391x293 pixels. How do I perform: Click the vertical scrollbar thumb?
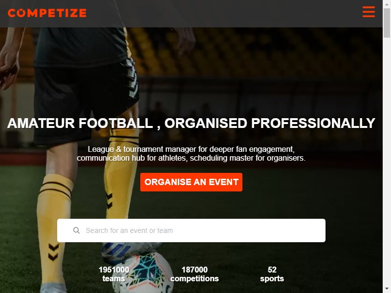coord(387,23)
